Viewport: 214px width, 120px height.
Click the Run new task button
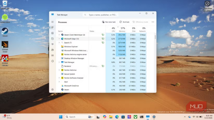coord(109,22)
